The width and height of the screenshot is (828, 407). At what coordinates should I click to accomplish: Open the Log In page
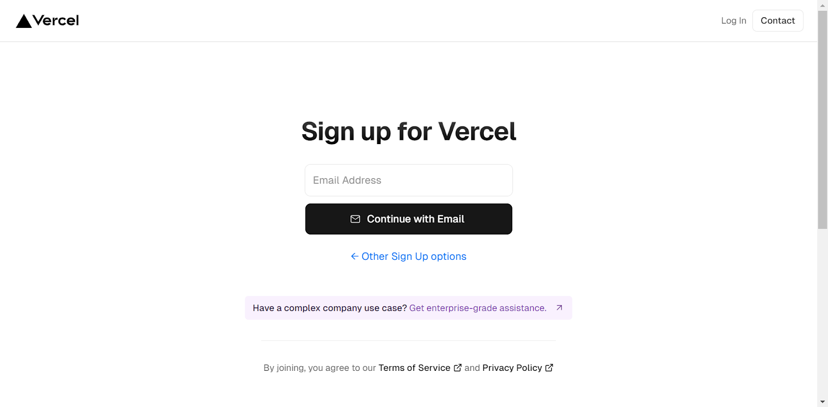(x=733, y=21)
